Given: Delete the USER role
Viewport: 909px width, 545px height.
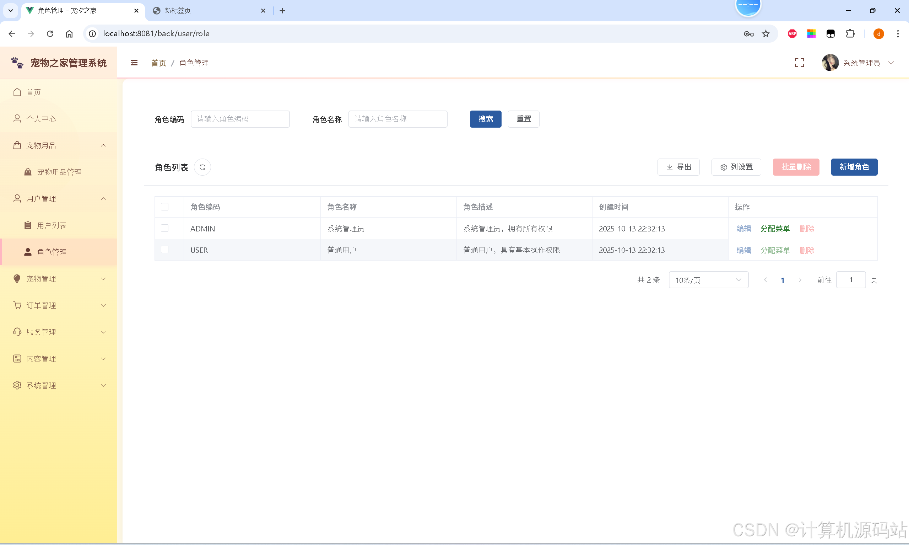Looking at the screenshot, I should point(807,250).
